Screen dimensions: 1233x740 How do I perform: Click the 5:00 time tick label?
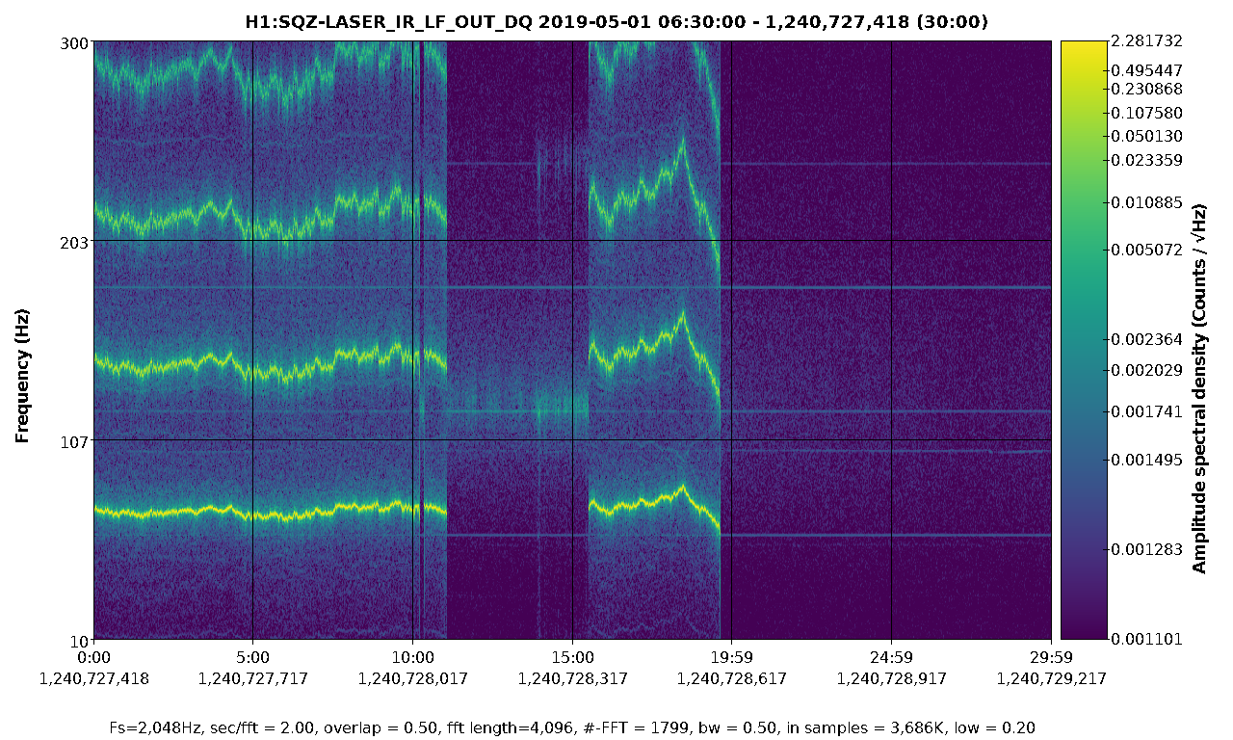(252, 659)
